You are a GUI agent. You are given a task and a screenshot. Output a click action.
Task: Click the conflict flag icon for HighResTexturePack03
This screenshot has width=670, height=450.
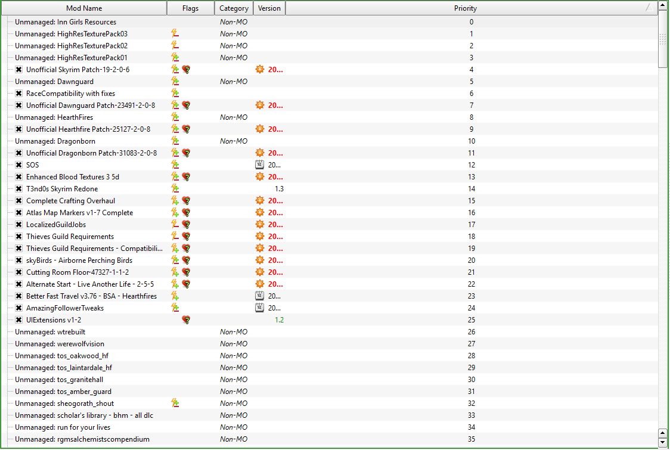coord(175,34)
